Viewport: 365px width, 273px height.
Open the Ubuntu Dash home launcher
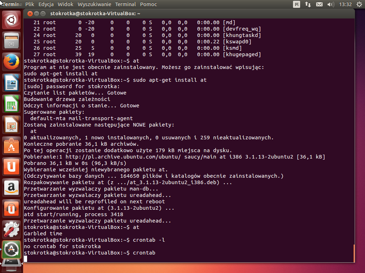[12, 20]
